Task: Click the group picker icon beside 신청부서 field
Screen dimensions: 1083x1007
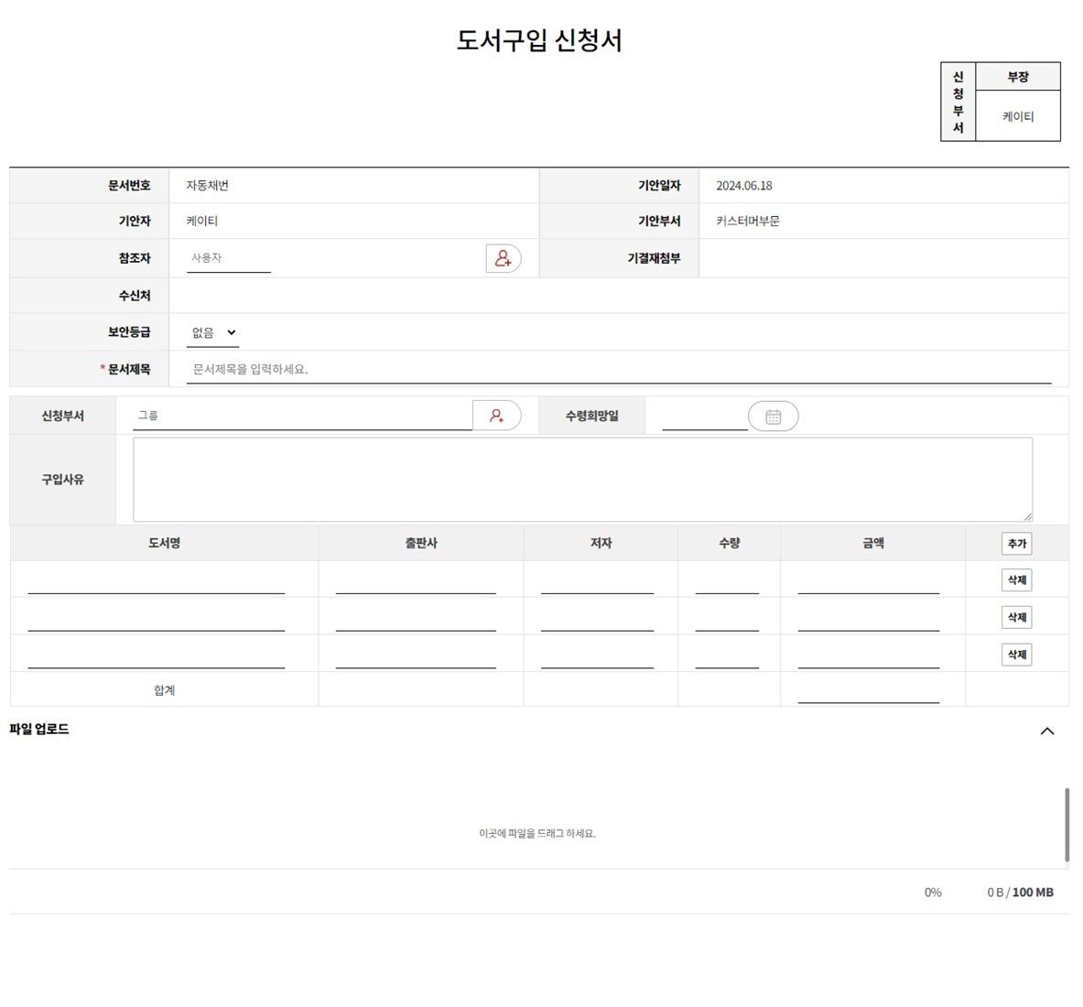Action: 496,416
